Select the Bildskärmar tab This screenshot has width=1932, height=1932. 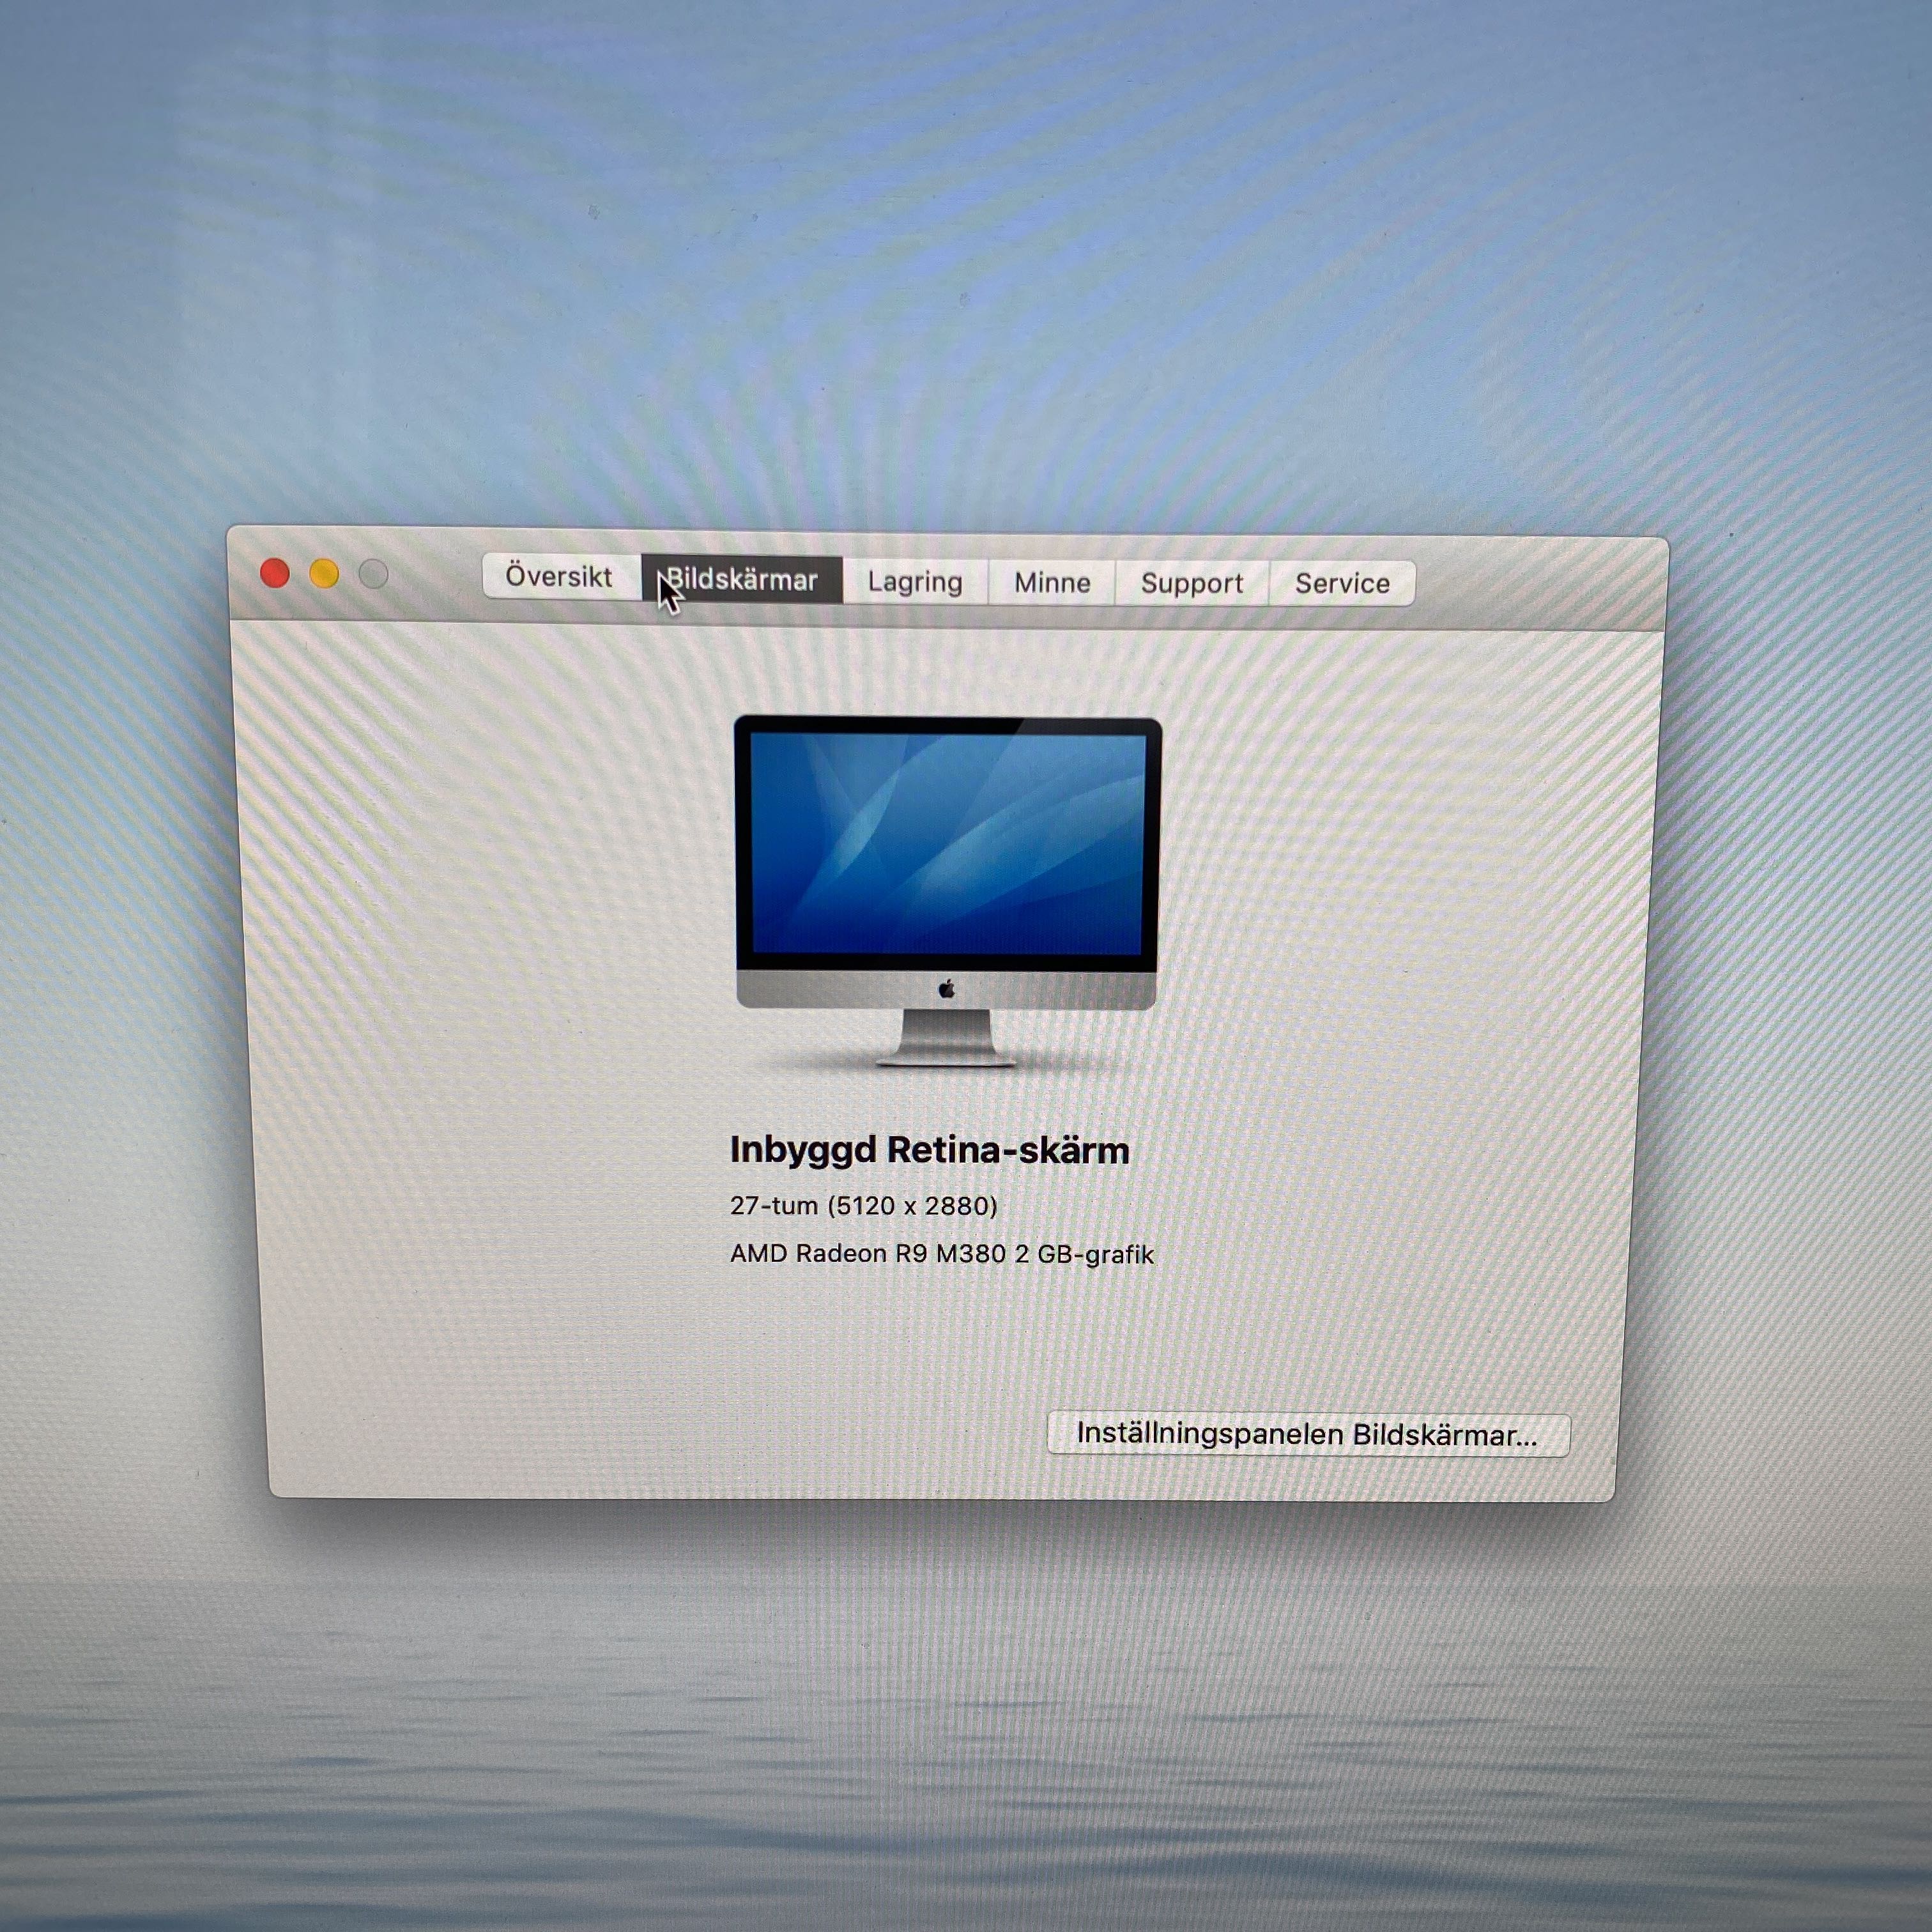(x=742, y=580)
